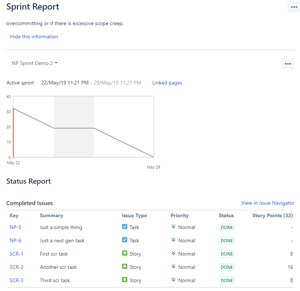The width and height of the screenshot is (300, 291).
Task: Click the Story type icon for SCR-2
Action: coord(125,267)
